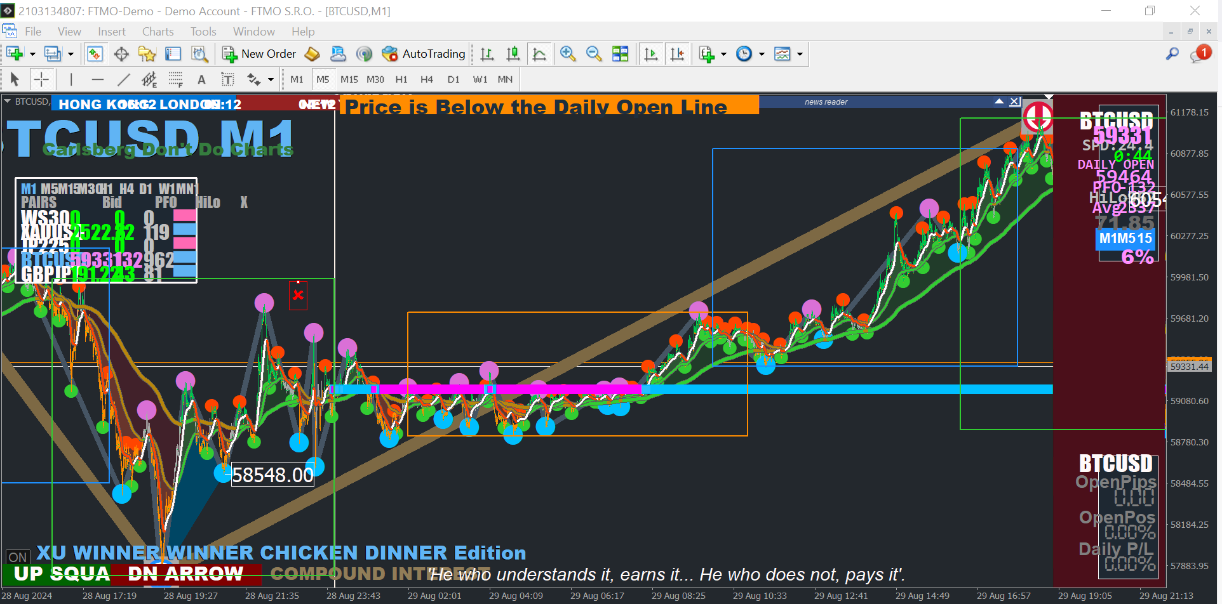Click the 58548.00 price label
1222x604 pixels.
pyautogui.click(x=272, y=475)
